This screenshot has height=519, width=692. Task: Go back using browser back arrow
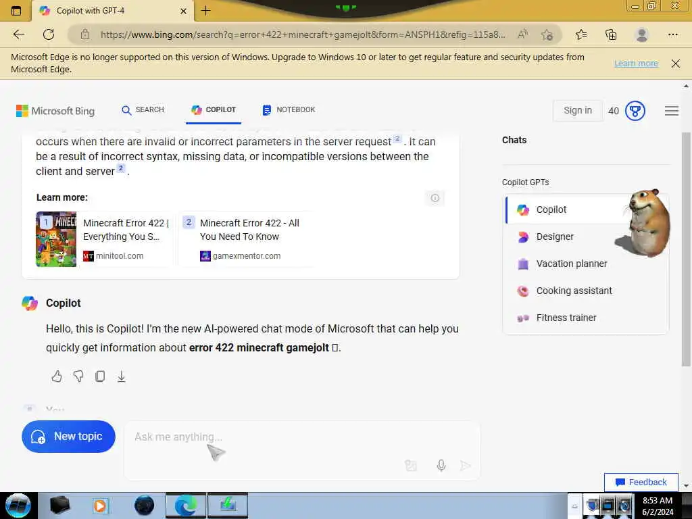[18, 34]
